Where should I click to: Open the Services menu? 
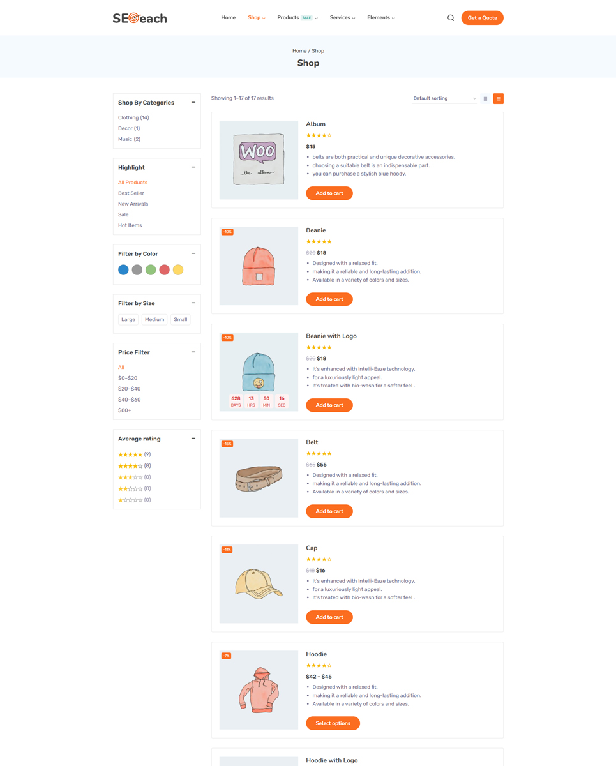[x=342, y=18]
